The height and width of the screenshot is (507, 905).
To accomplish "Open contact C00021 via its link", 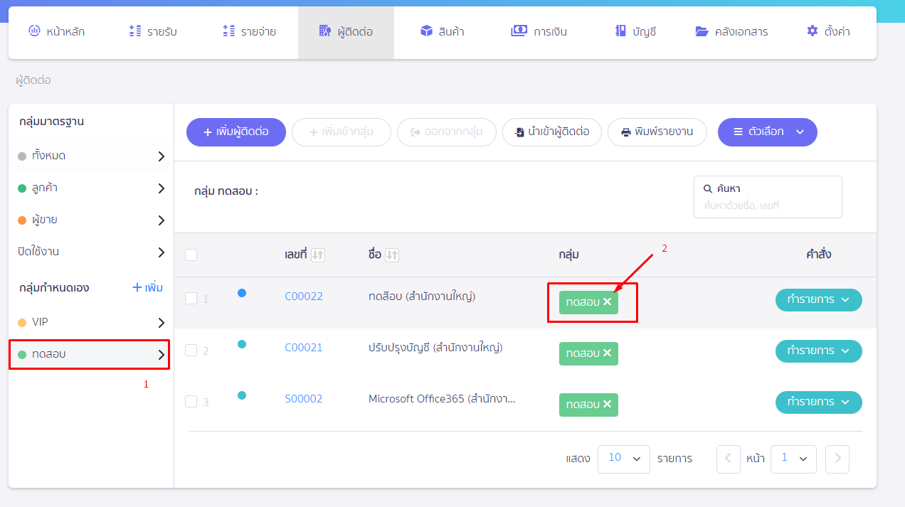I will (x=304, y=347).
